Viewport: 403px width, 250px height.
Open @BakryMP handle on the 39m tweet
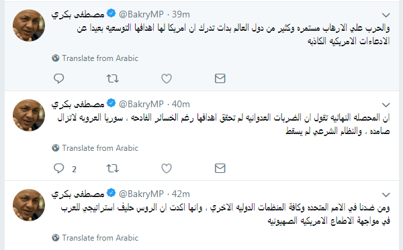point(141,14)
